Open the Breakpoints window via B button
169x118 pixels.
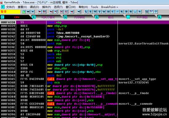pyautogui.click(x=126, y=12)
